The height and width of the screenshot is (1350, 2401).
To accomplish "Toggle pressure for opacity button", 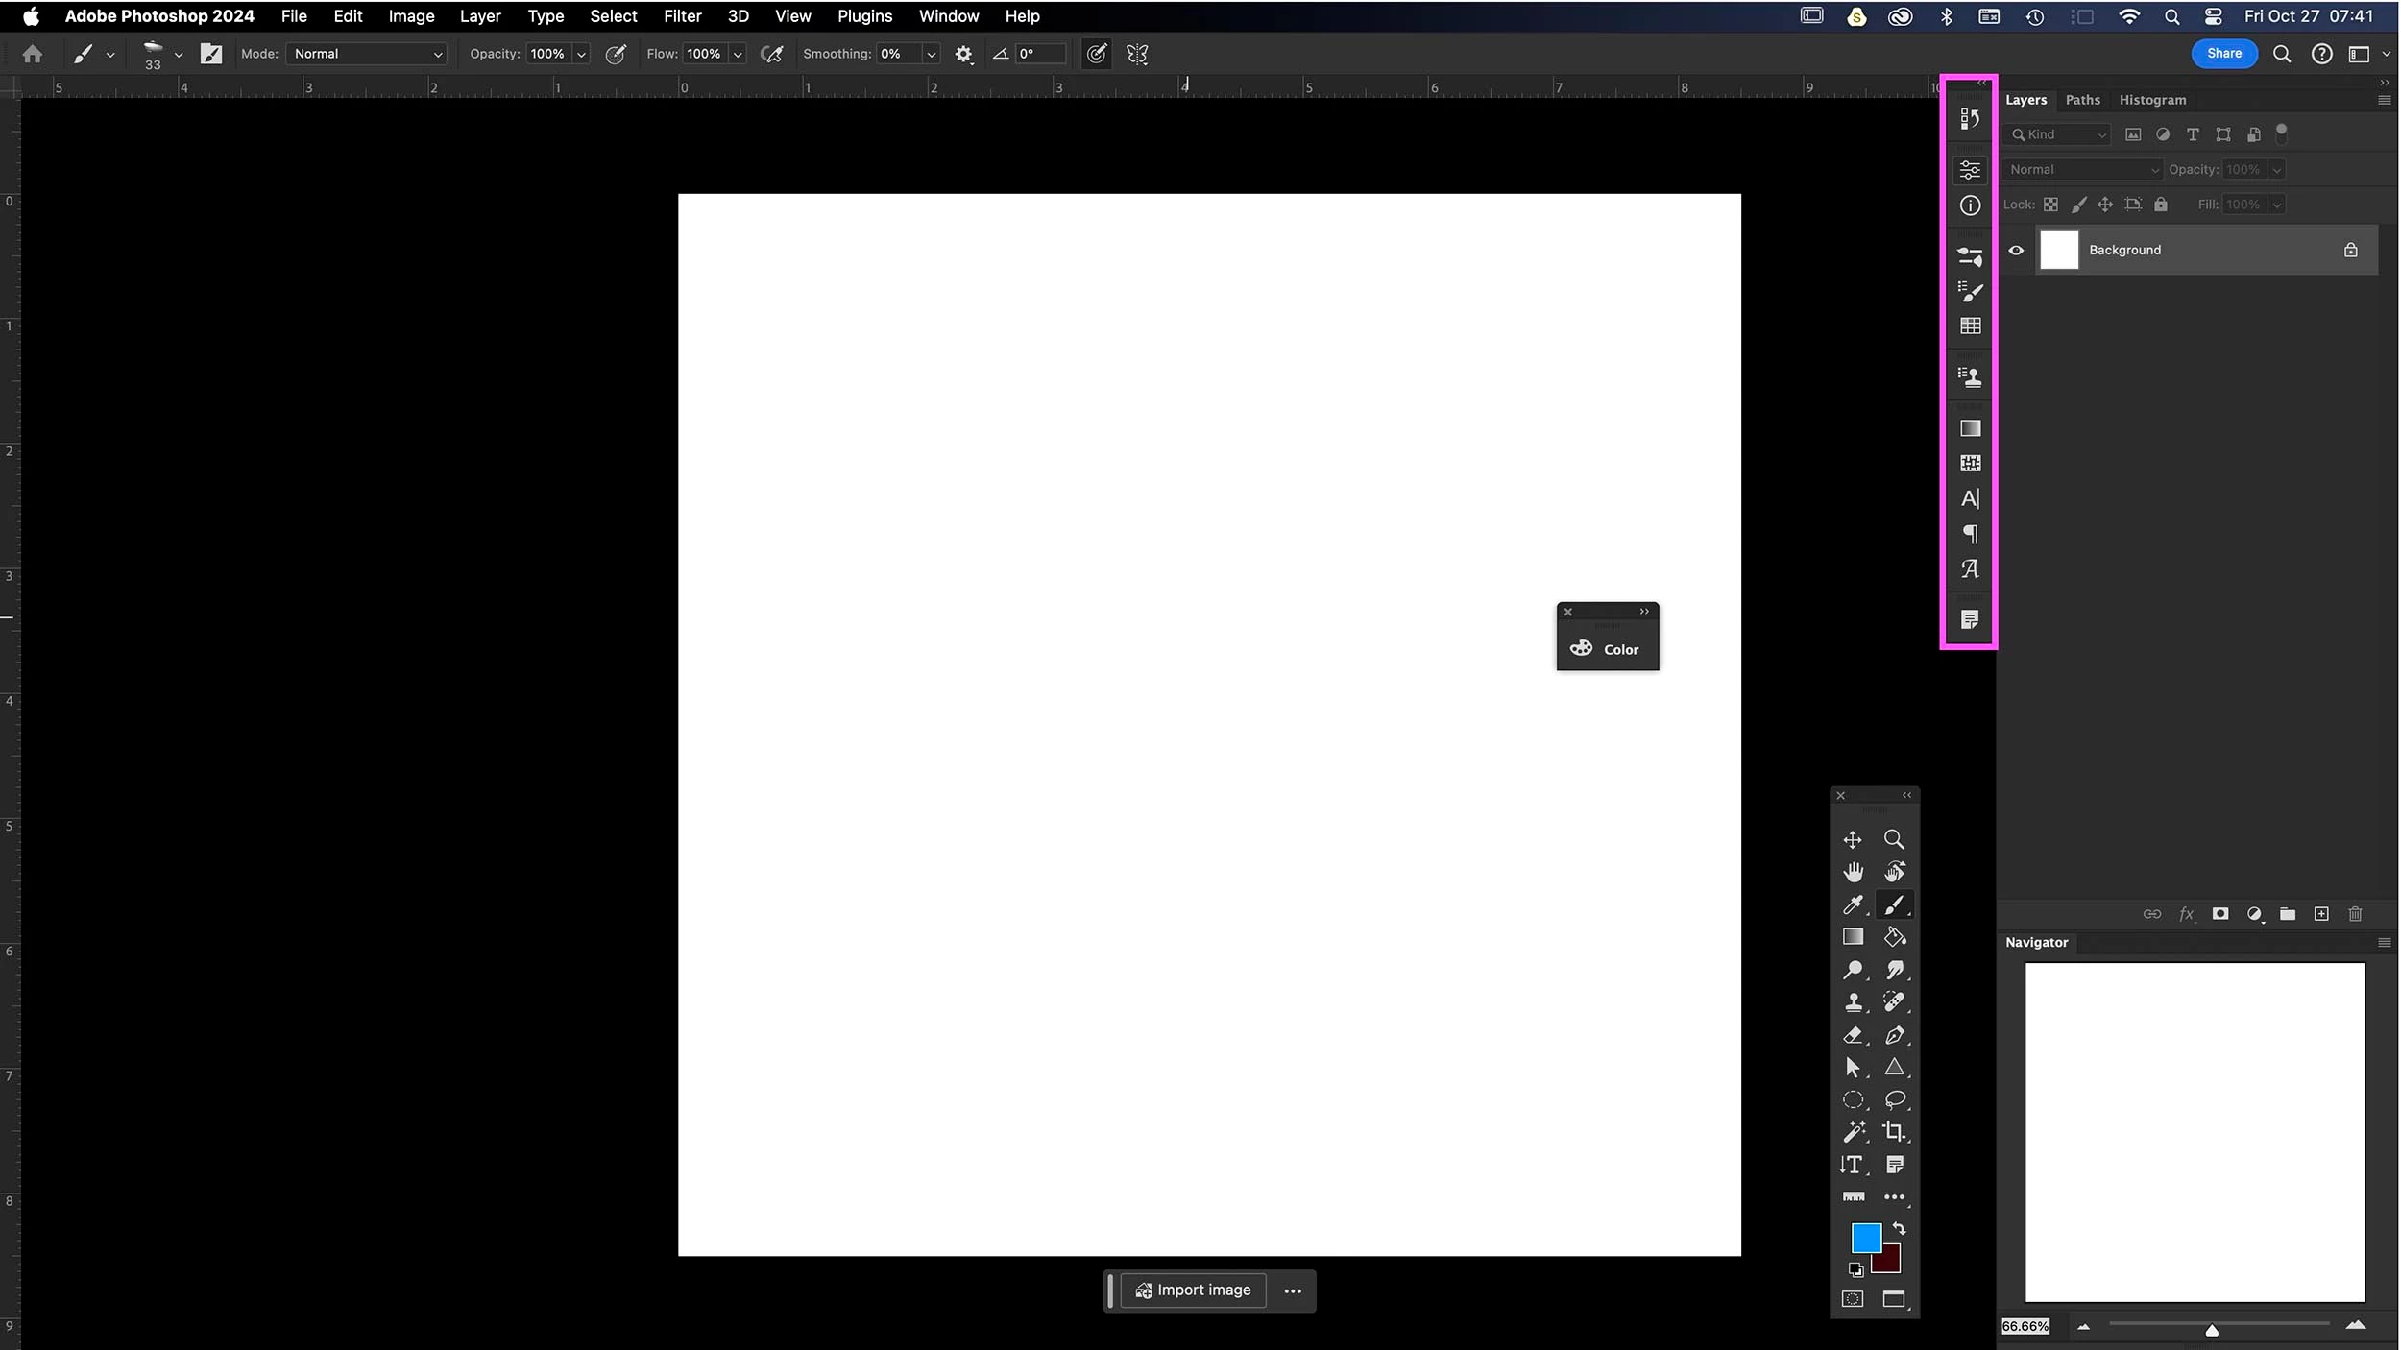I will [616, 55].
